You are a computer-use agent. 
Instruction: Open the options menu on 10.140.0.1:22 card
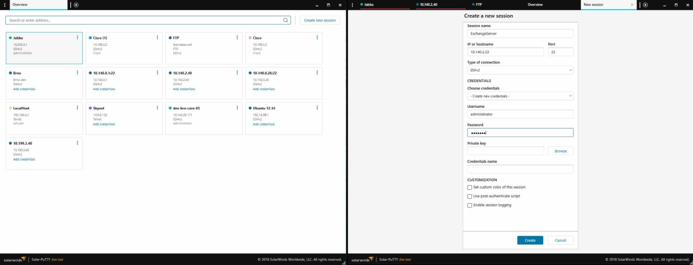coord(157,73)
